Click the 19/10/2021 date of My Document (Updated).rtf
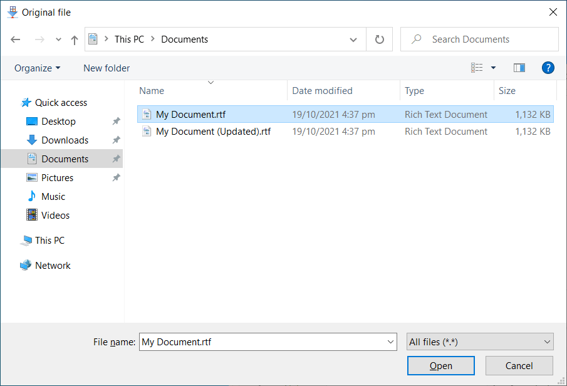The width and height of the screenshot is (567, 386). coord(333,132)
